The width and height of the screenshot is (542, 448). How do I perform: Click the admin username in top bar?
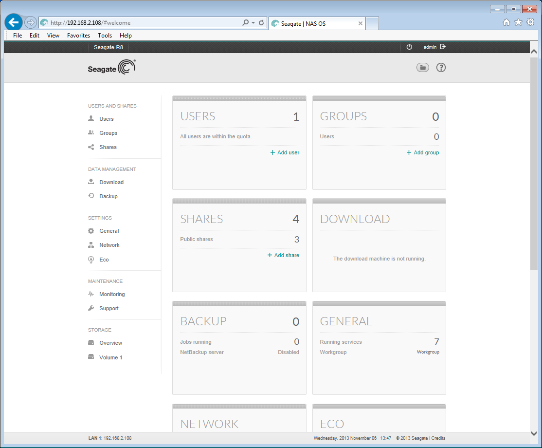pyautogui.click(x=430, y=47)
